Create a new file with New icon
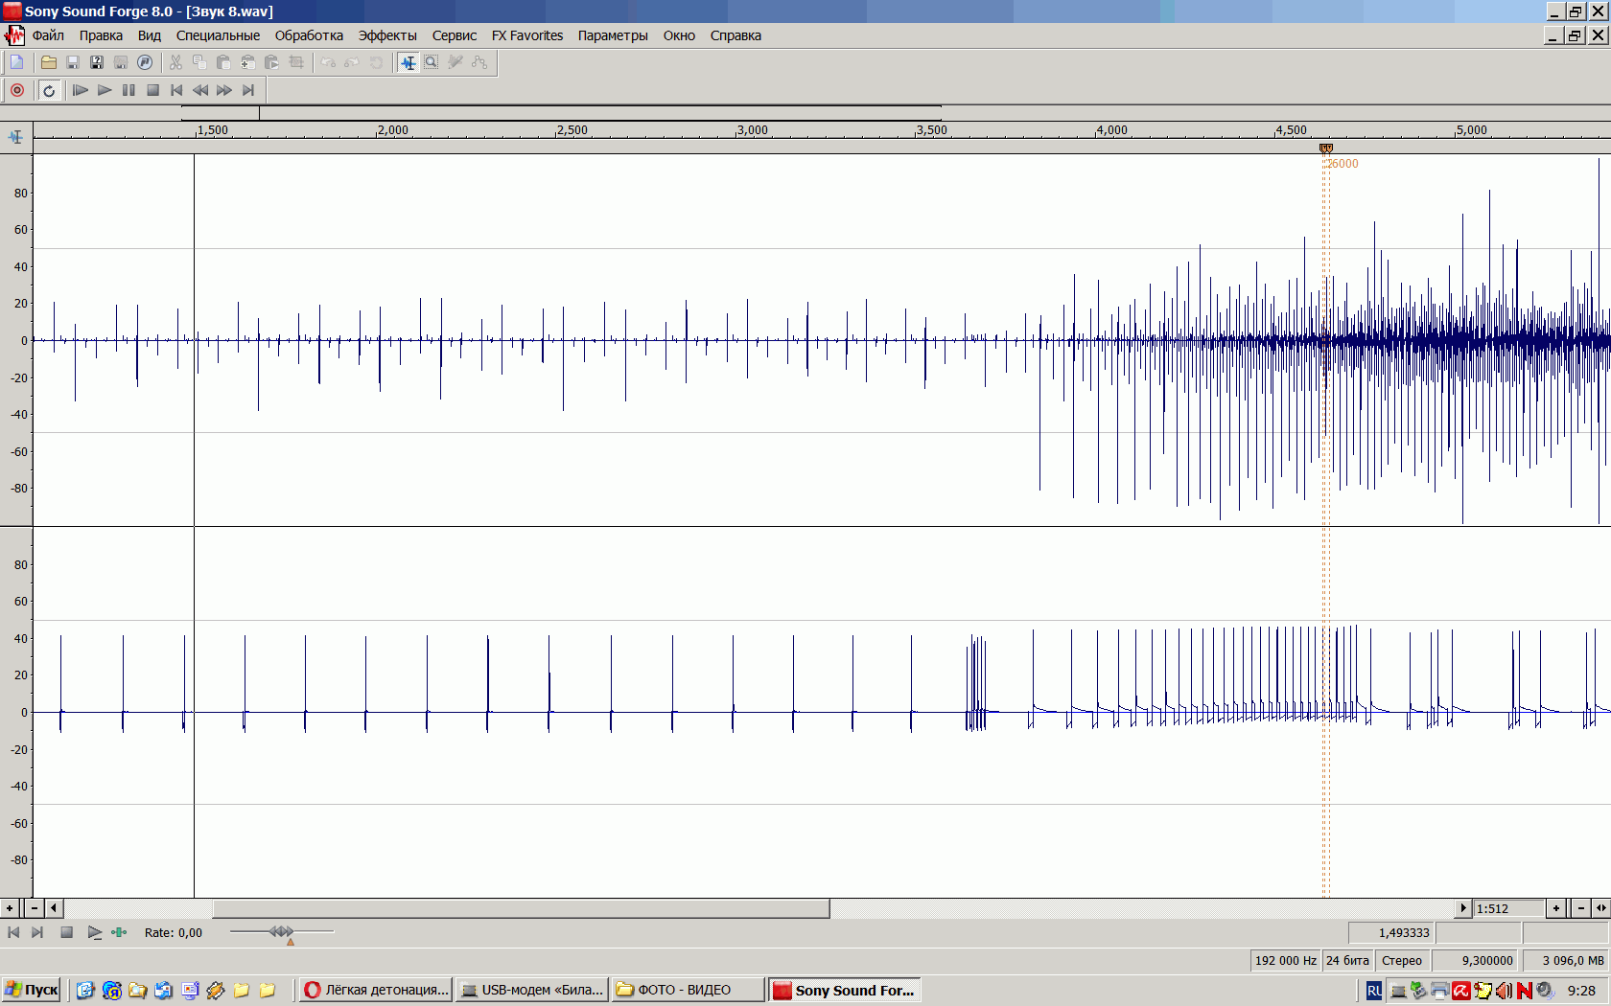This screenshot has height=1006, width=1611. (x=17, y=62)
